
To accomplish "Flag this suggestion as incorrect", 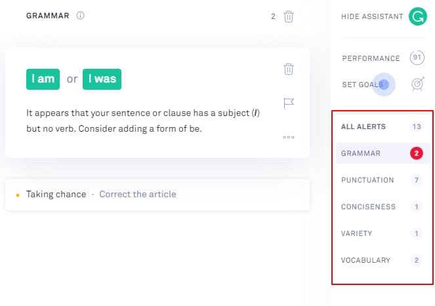I will [x=289, y=103].
